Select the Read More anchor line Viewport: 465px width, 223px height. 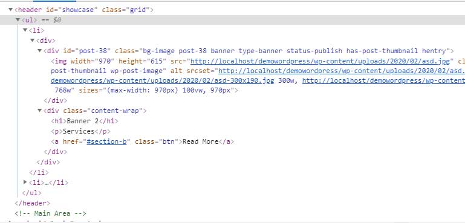(x=142, y=141)
